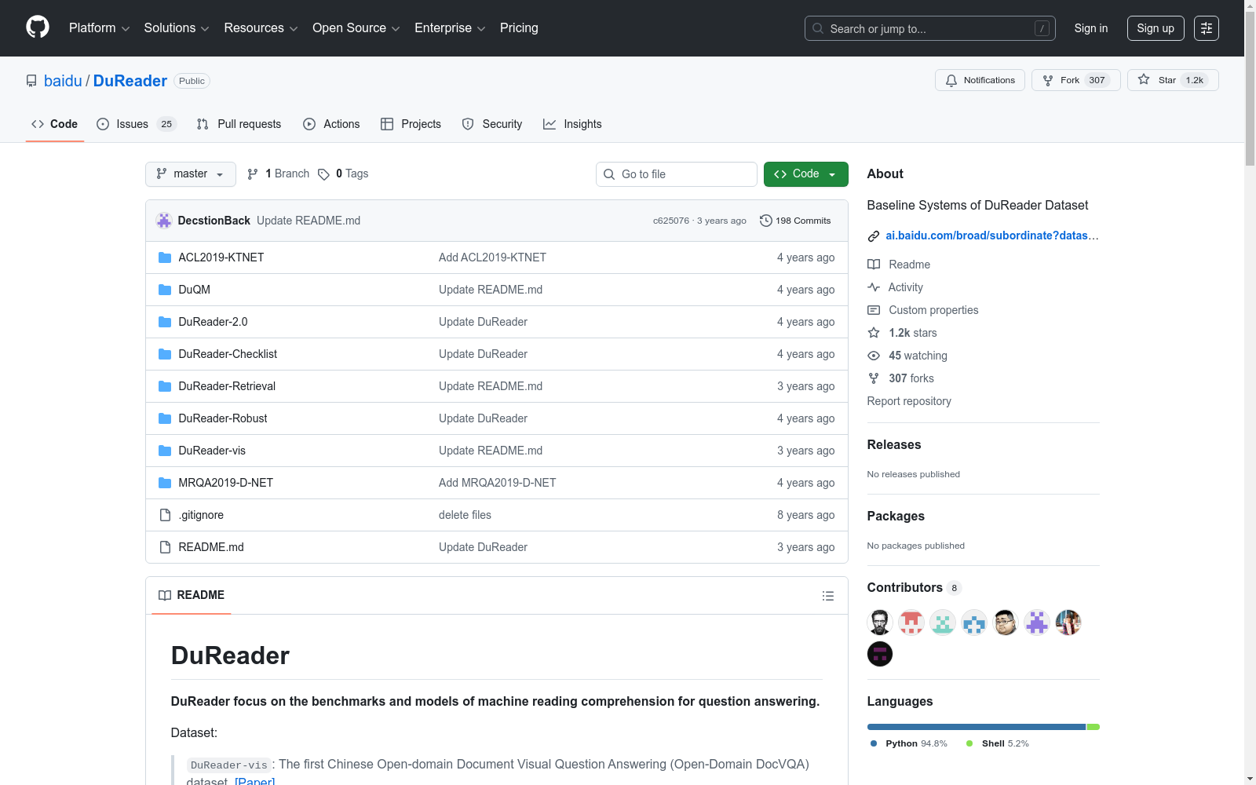This screenshot has width=1256, height=785.
Task: Switch to the Pull requests tab
Action: [239, 124]
